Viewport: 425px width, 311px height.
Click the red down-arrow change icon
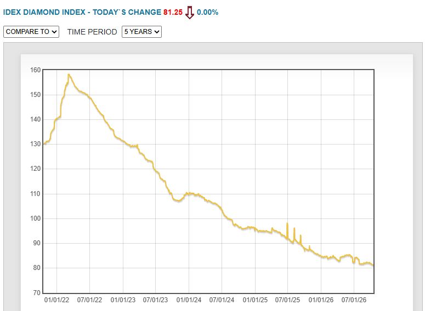189,13
